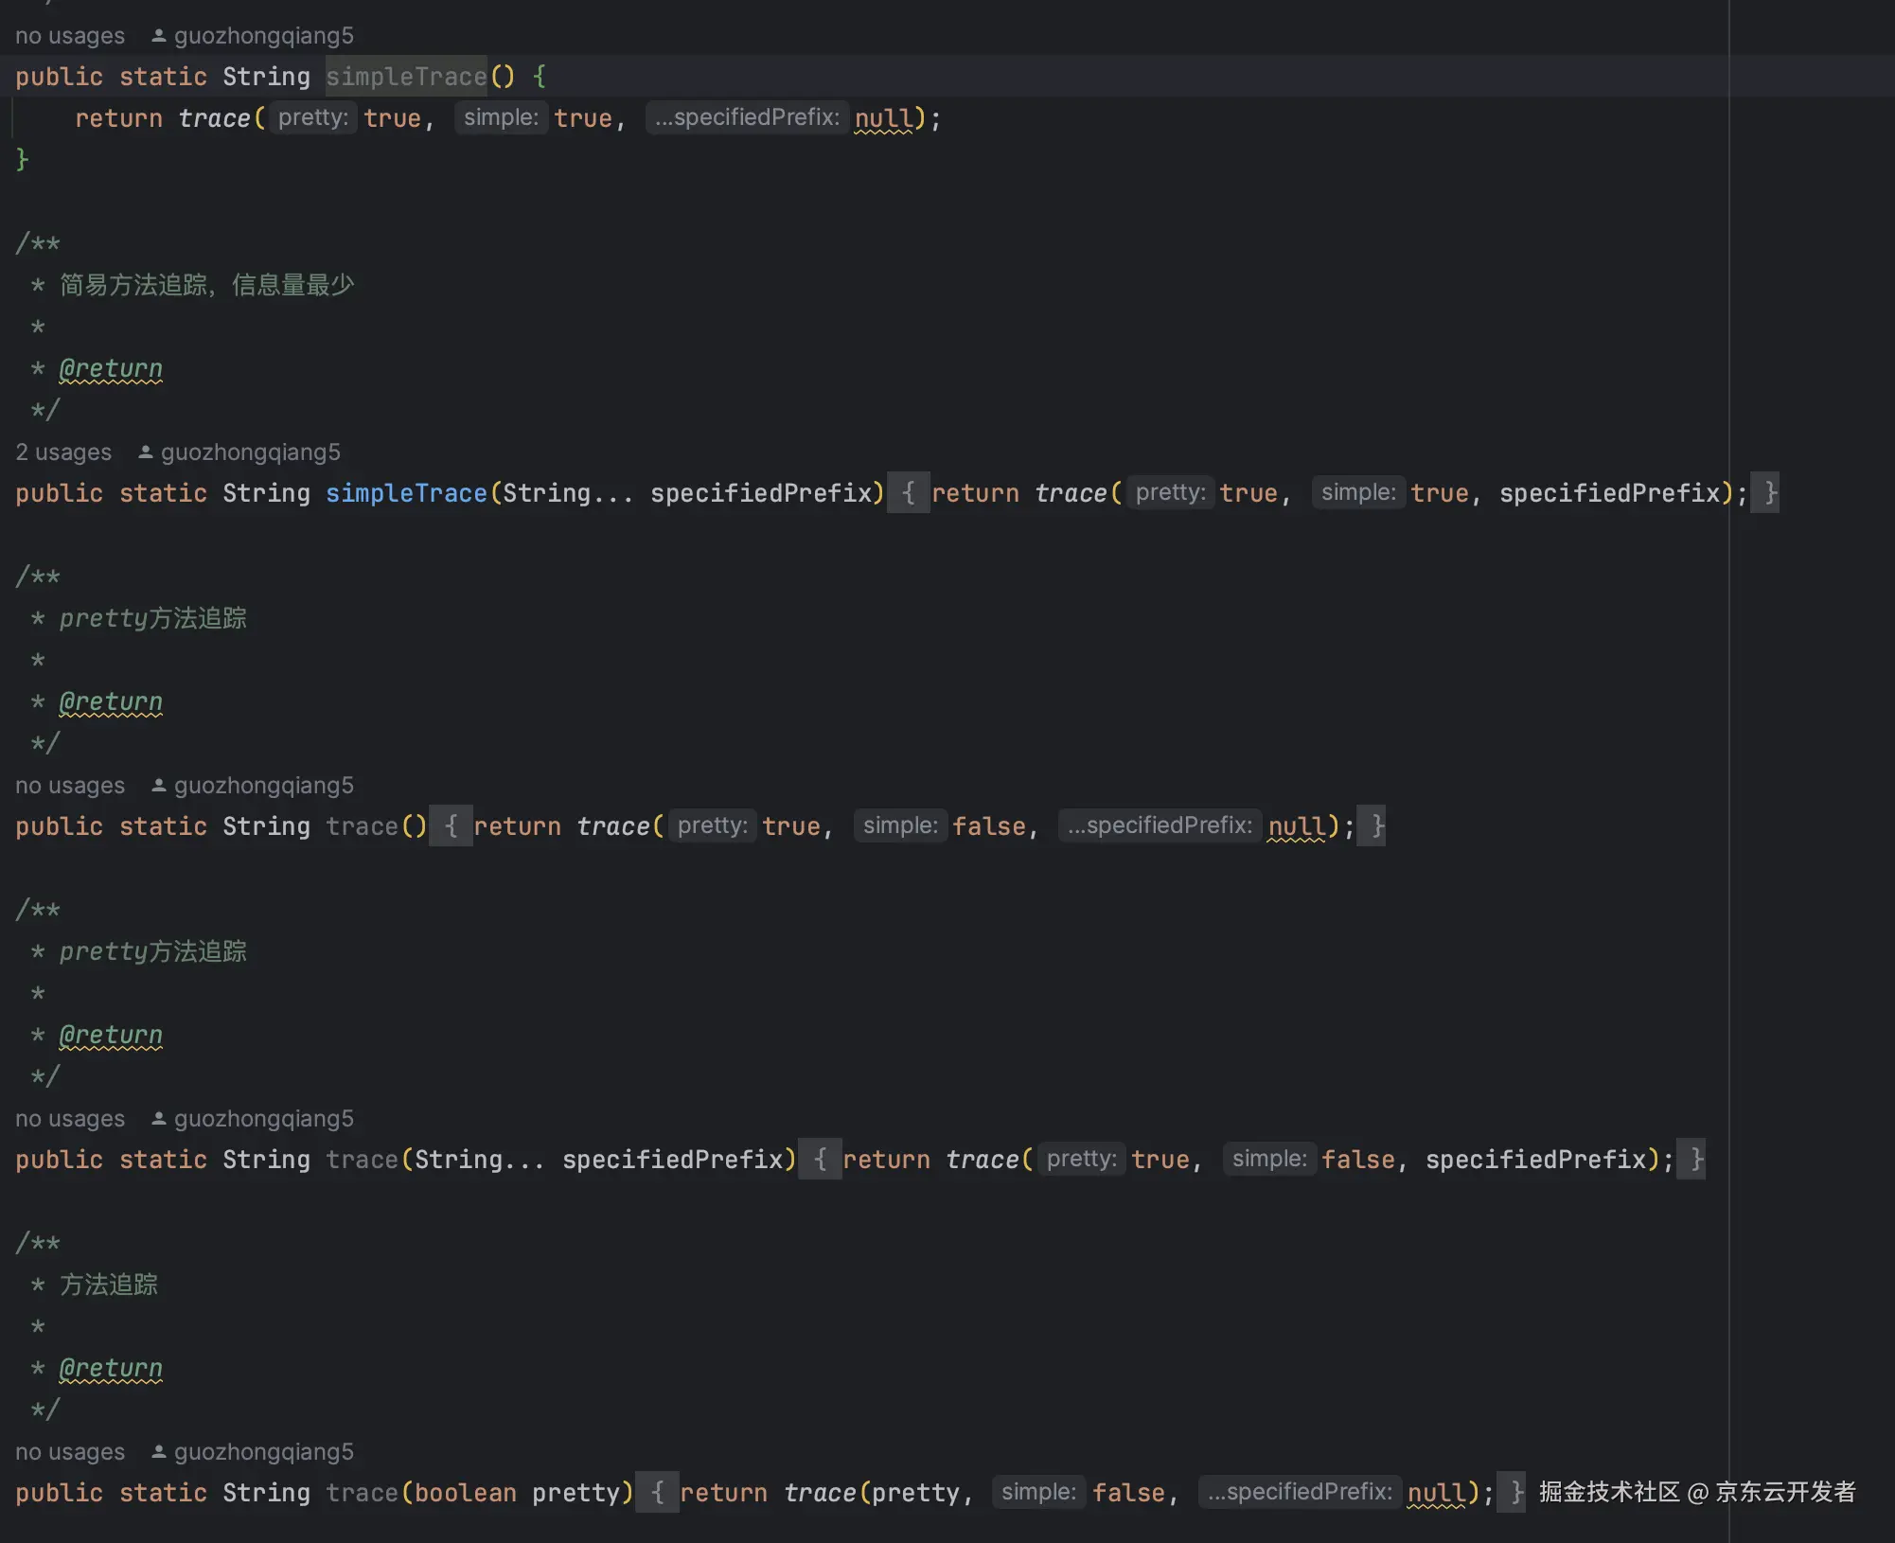Expand folded body of trace(String... specifiedPrefix)
The height and width of the screenshot is (1543, 1895).
(x=820, y=1160)
